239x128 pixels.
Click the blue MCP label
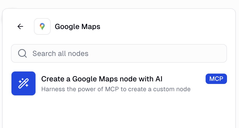[216, 79]
